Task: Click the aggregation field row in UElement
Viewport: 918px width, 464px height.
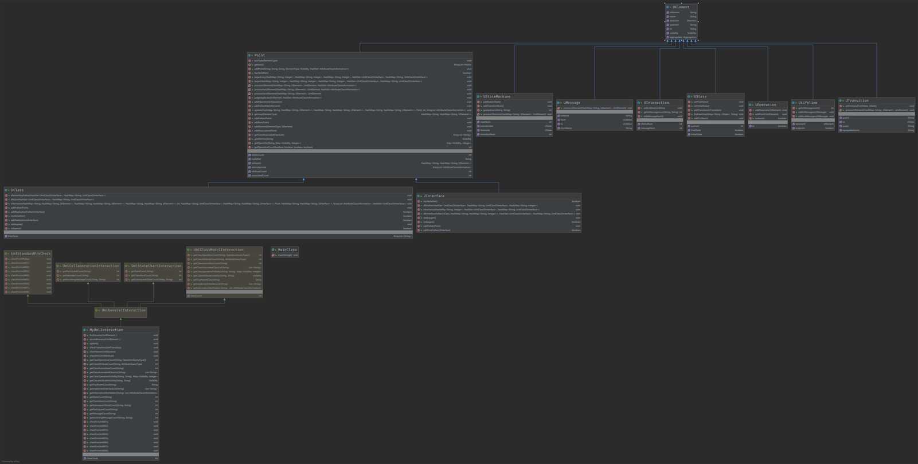Action: [682, 37]
